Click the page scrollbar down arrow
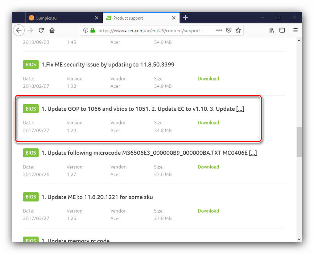 (x=299, y=239)
